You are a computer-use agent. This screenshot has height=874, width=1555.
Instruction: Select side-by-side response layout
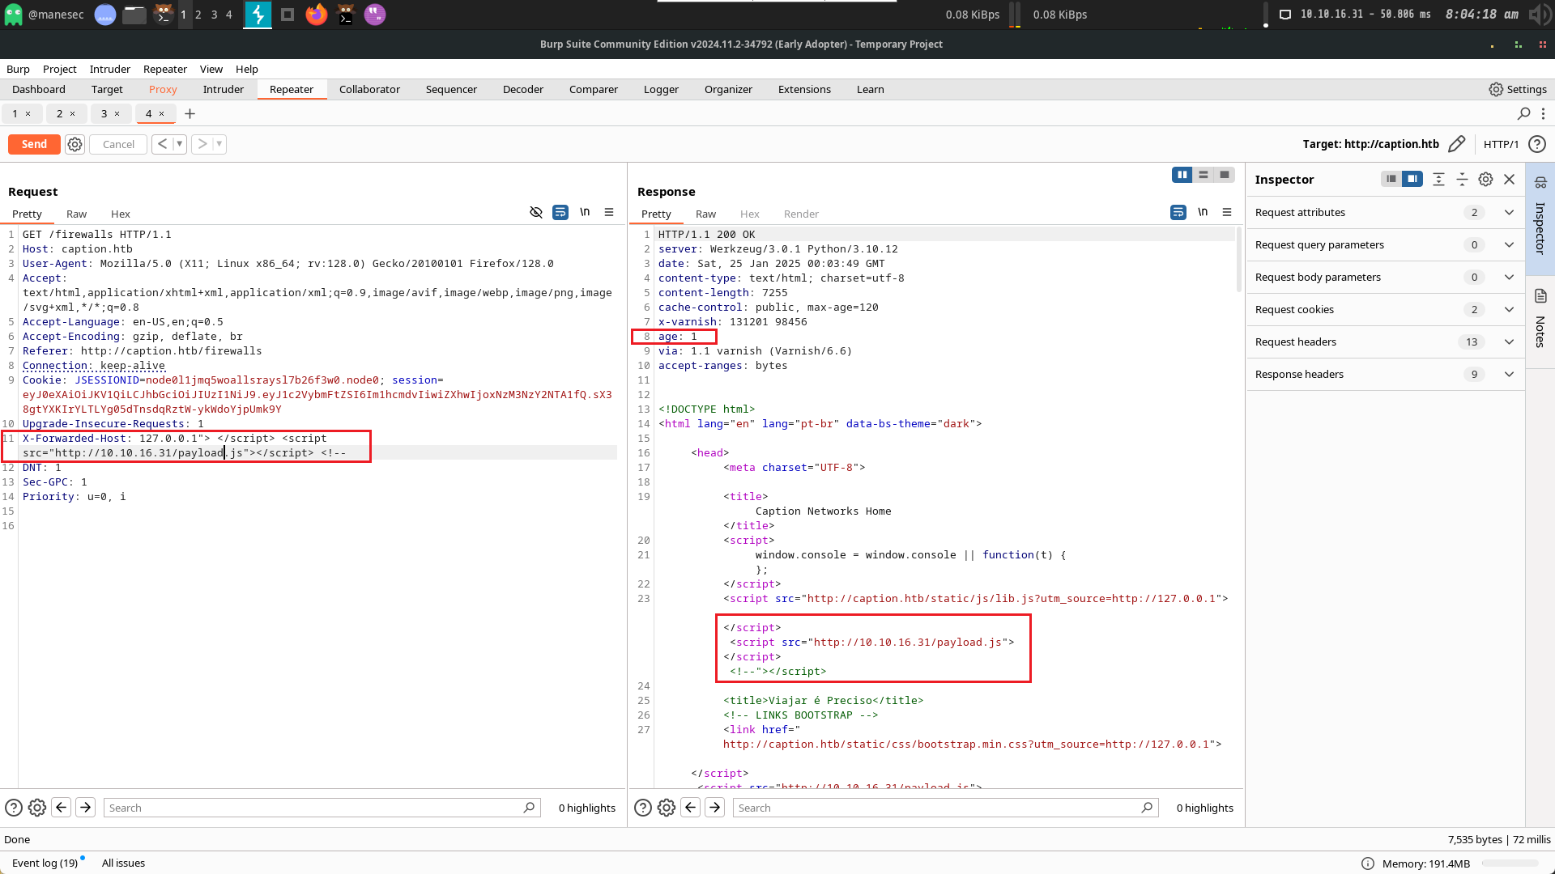click(x=1182, y=175)
